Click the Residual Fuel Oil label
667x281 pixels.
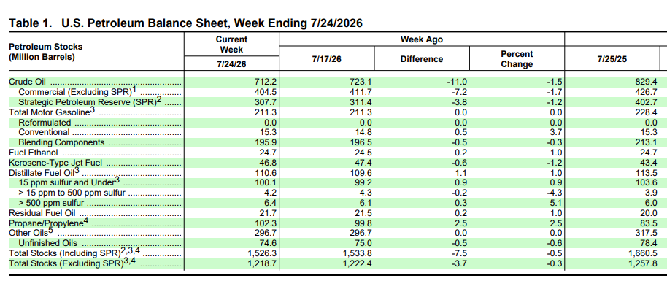click(42, 213)
